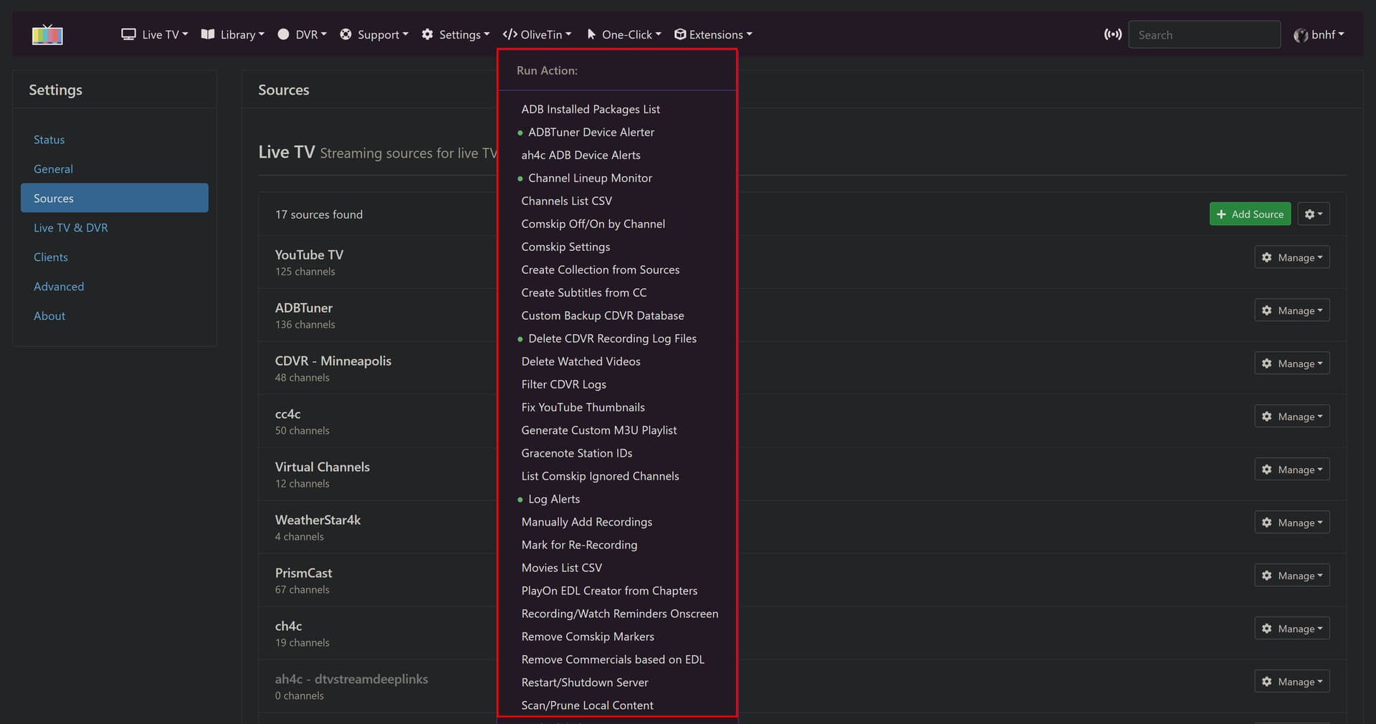Click the Channels DVR TV logo
The image size is (1376, 724).
(47, 34)
